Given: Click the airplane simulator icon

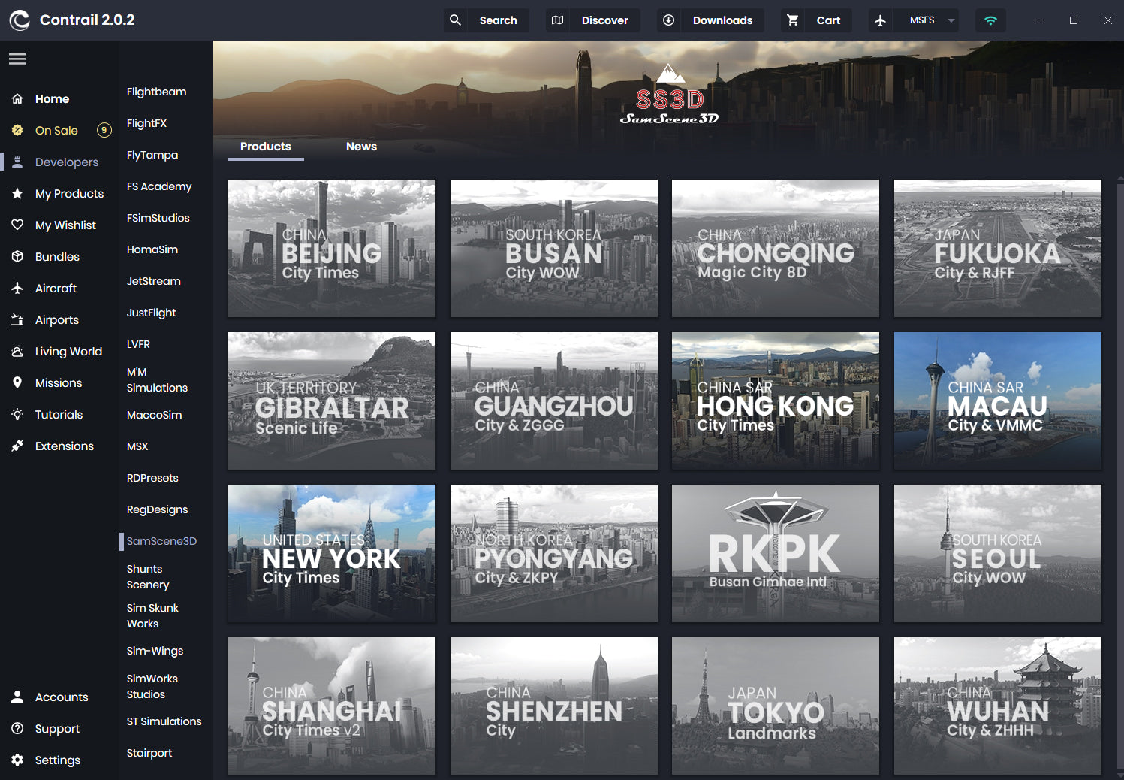Looking at the screenshot, I should coord(881,20).
